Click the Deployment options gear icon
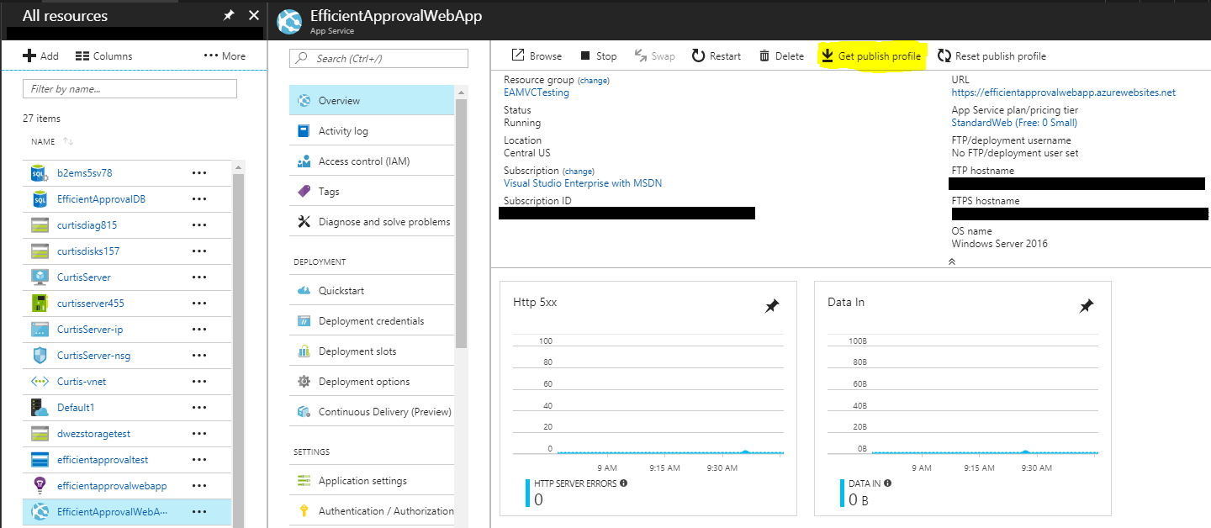This screenshot has width=1211, height=528. [x=304, y=382]
